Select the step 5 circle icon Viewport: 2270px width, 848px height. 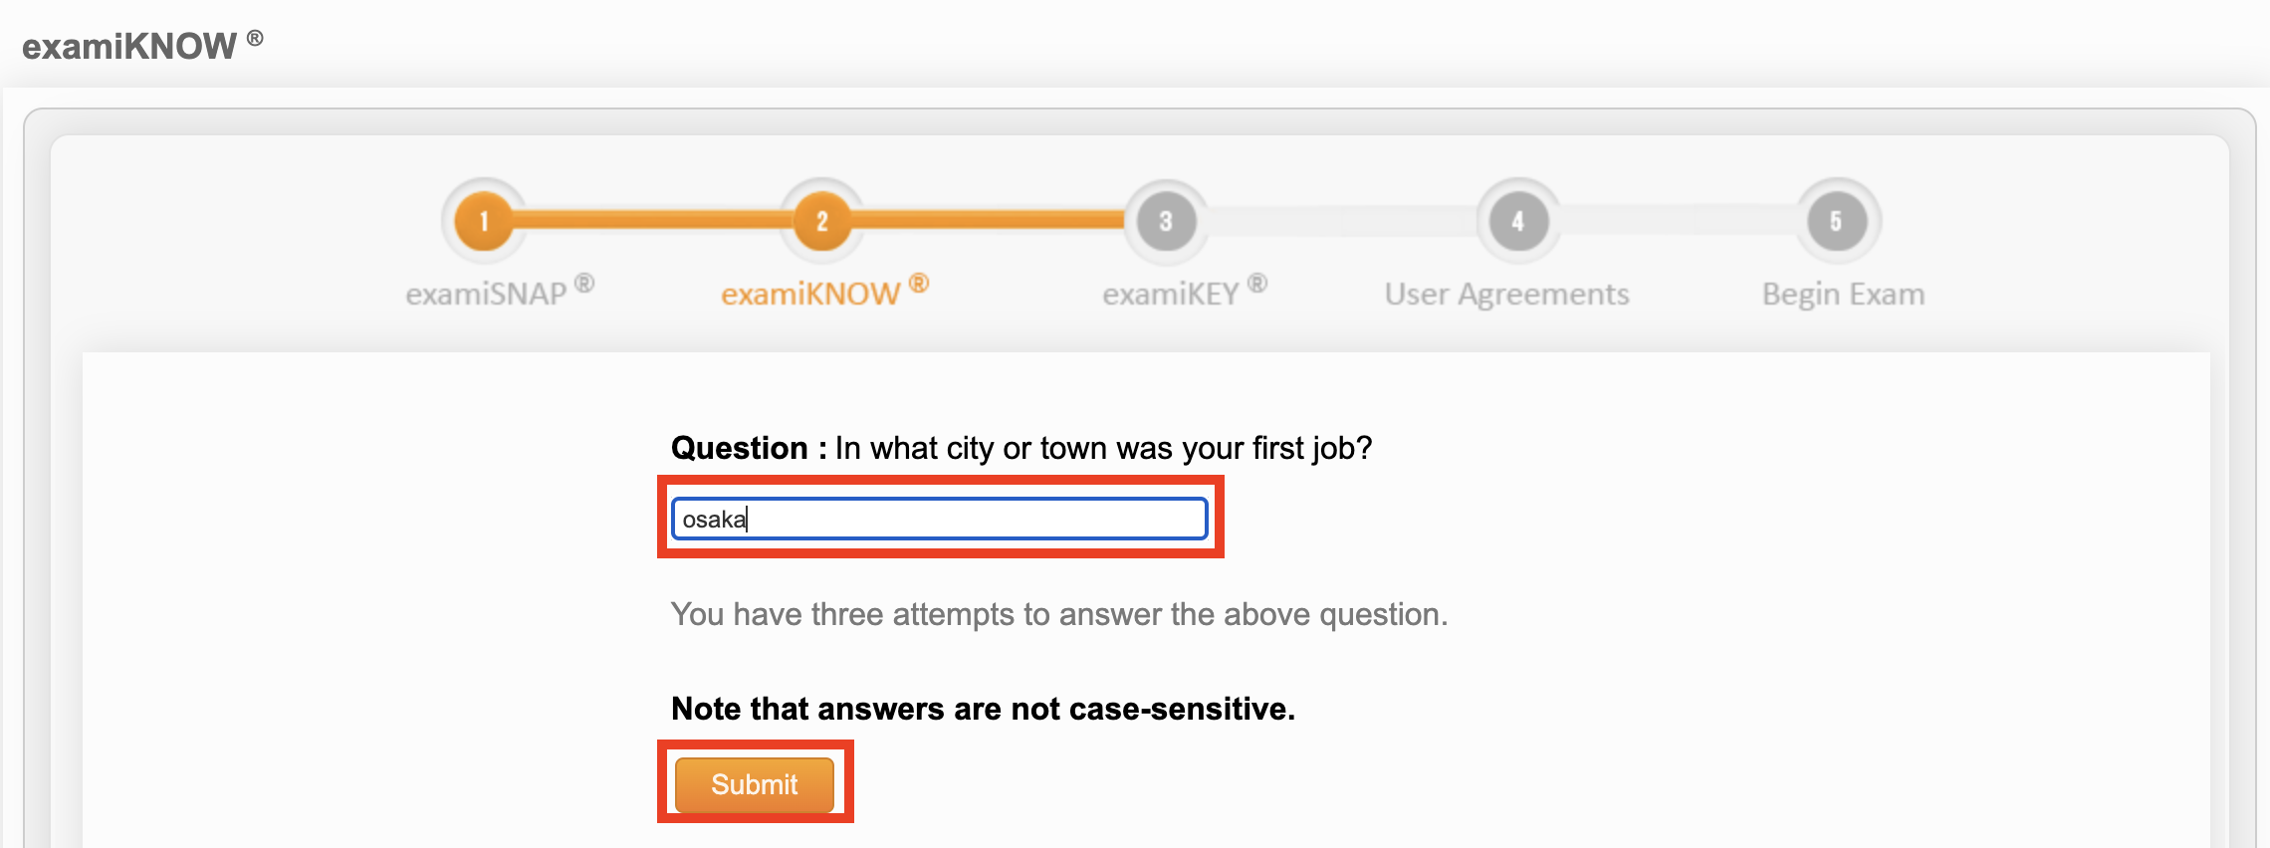(1837, 220)
